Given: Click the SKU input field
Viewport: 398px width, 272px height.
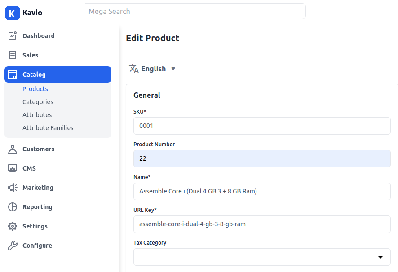Looking at the screenshot, I should 262,126.
